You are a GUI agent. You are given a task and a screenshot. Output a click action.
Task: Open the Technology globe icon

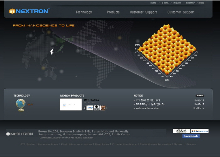point(21,105)
